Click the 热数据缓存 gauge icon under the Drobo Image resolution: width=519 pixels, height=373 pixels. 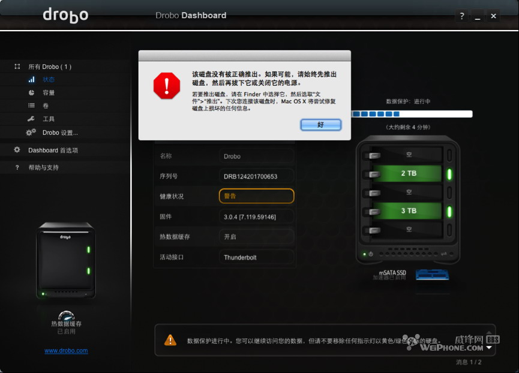click(x=66, y=315)
